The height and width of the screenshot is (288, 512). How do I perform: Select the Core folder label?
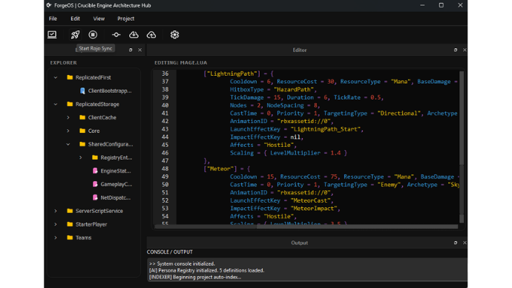click(93, 131)
